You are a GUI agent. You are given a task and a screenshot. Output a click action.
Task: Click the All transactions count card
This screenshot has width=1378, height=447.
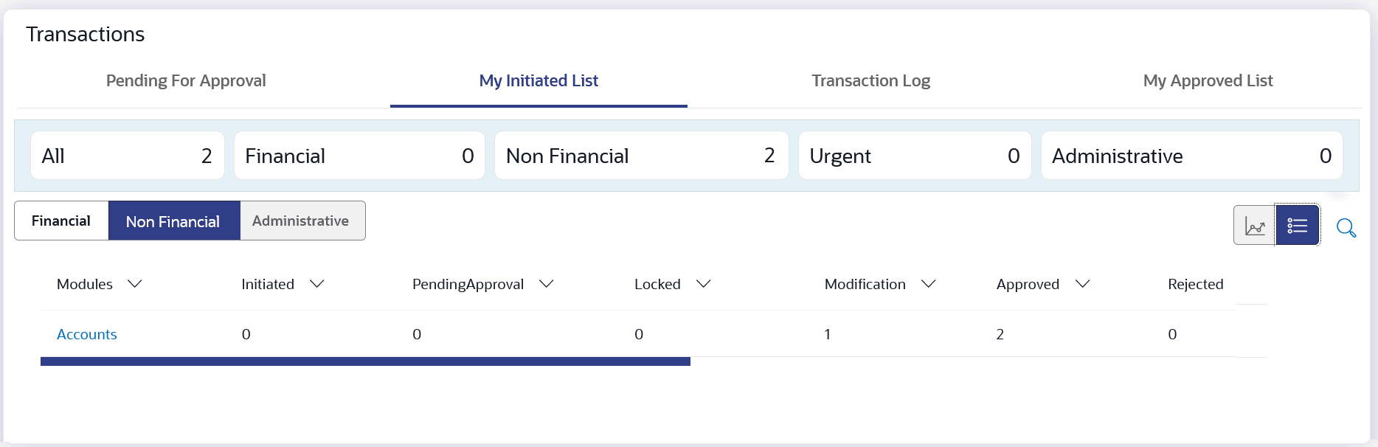(127, 156)
